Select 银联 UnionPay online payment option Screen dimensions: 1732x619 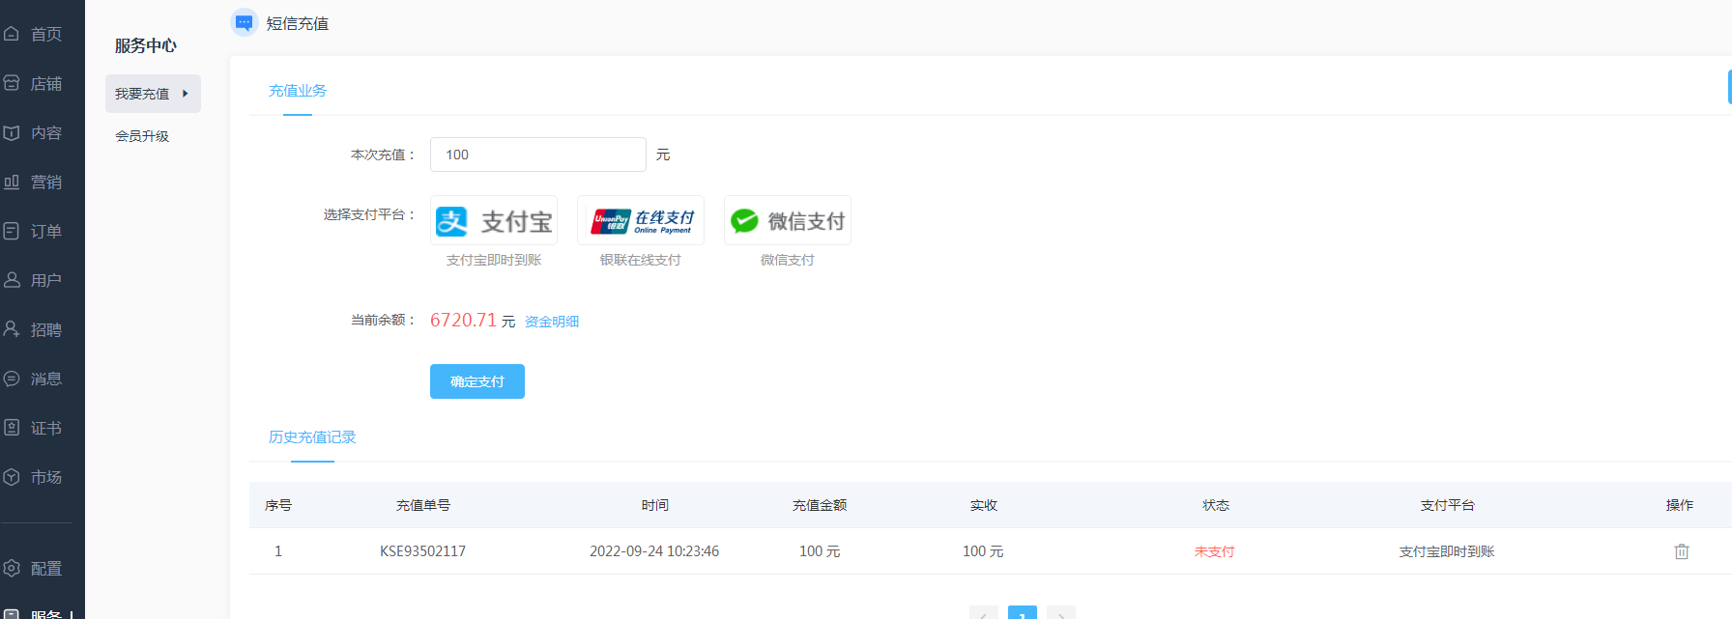(x=641, y=220)
